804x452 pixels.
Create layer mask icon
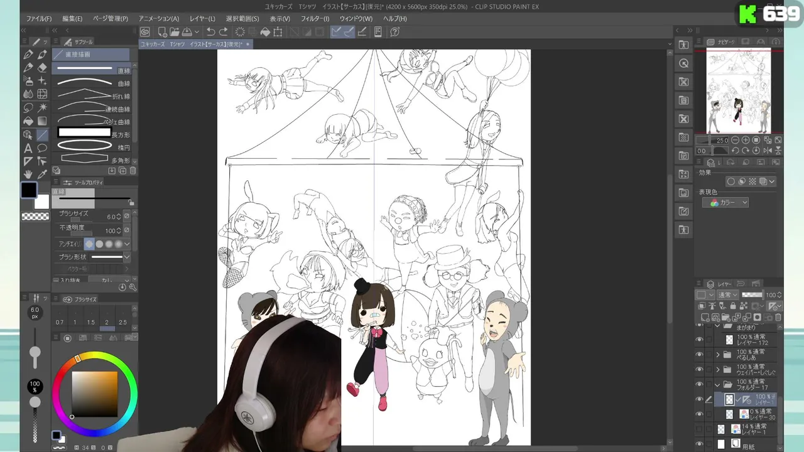tap(758, 318)
